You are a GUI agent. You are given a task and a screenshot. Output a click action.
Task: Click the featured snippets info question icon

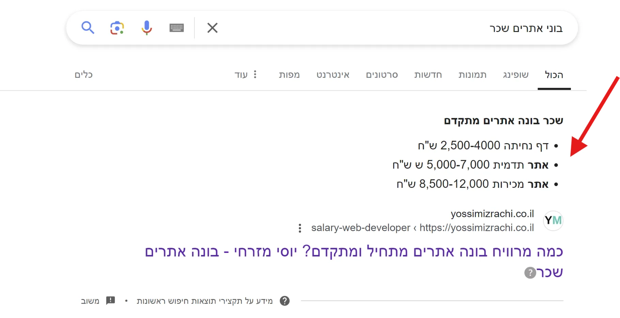coord(284,301)
